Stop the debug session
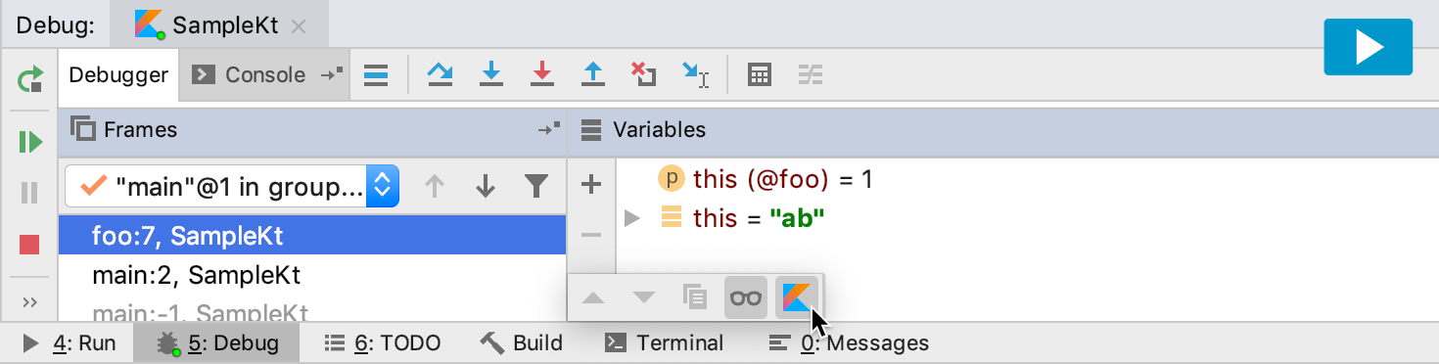Viewport: 1439px width, 364px height. pos(29,245)
